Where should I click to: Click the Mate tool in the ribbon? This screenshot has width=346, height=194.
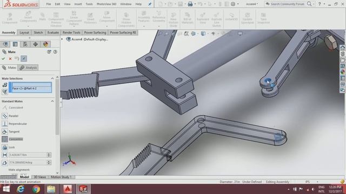(x=42, y=17)
